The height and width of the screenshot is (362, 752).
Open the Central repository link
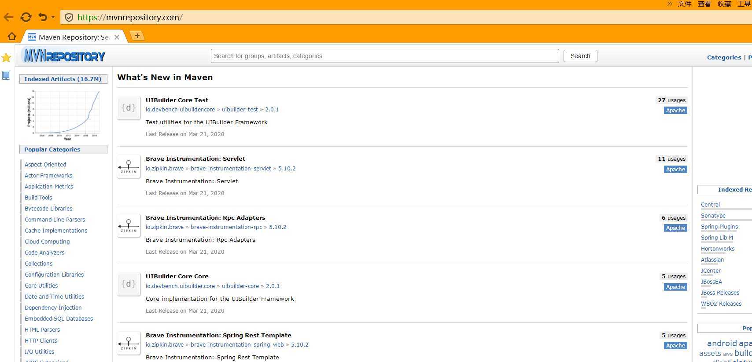coord(710,205)
